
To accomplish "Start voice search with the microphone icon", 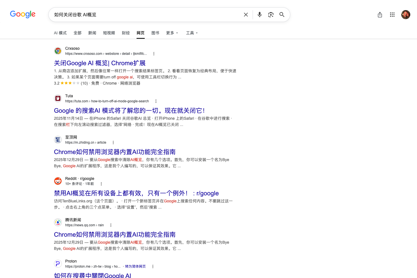I will [260, 15].
